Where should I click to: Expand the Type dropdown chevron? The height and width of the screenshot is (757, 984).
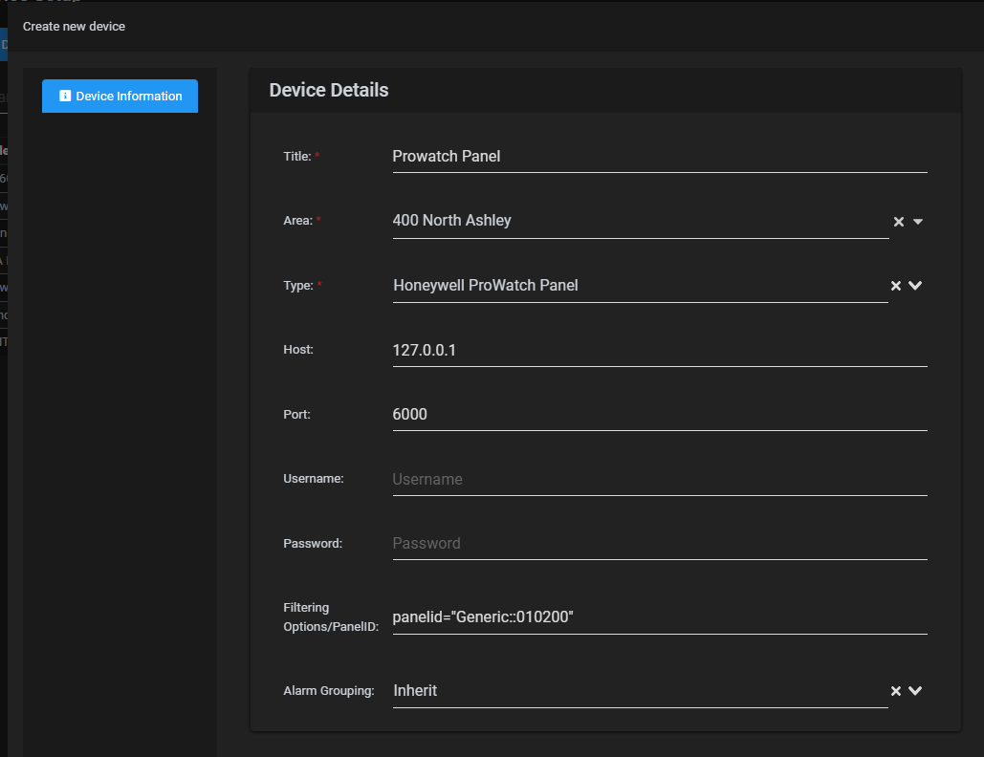click(x=918, y=285)
